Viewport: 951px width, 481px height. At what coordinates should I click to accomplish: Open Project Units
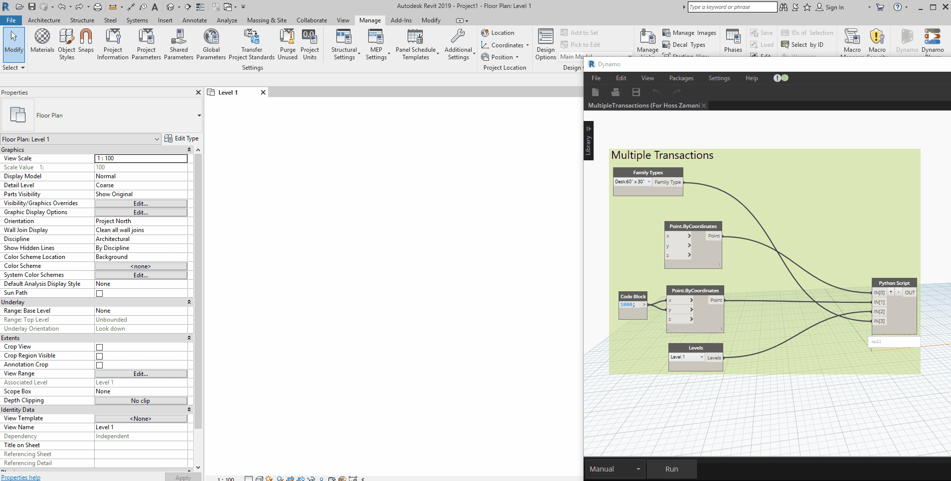point(310,44)
